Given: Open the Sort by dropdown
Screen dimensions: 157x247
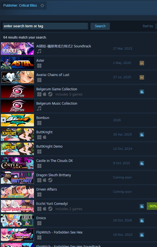Looking at the screenshot, I should (156, 26).
